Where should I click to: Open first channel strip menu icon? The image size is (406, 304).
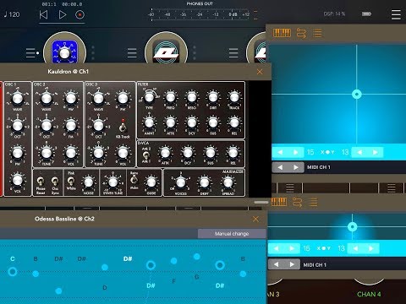[x=30, y=53]
